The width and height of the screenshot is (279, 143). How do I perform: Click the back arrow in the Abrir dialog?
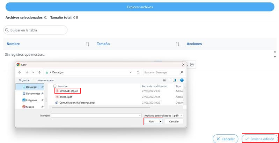click(20, 72)
